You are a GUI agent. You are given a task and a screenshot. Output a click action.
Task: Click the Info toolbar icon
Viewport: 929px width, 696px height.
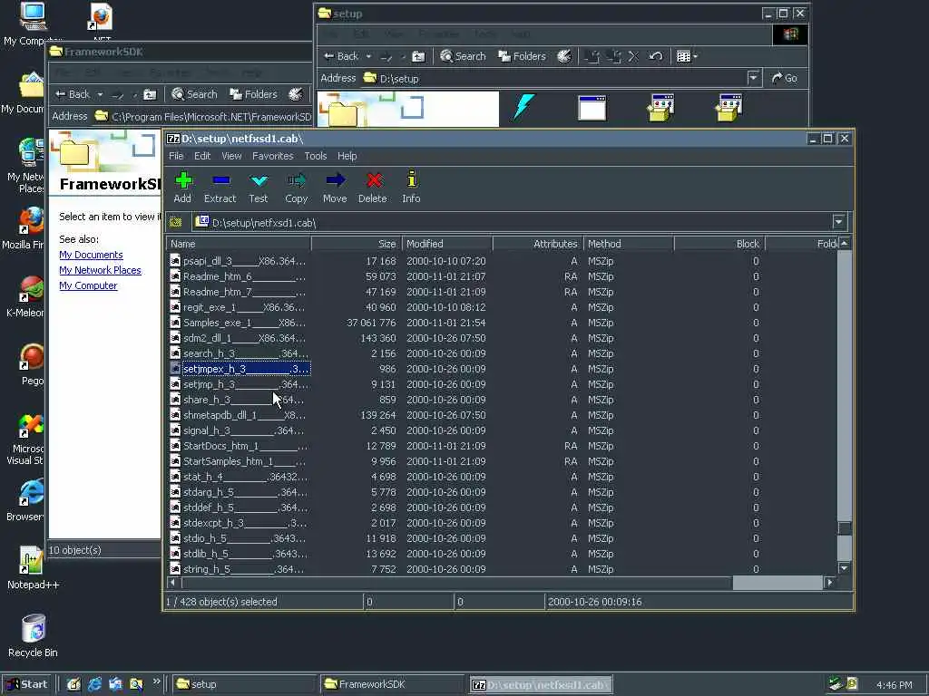pos(411,188)
